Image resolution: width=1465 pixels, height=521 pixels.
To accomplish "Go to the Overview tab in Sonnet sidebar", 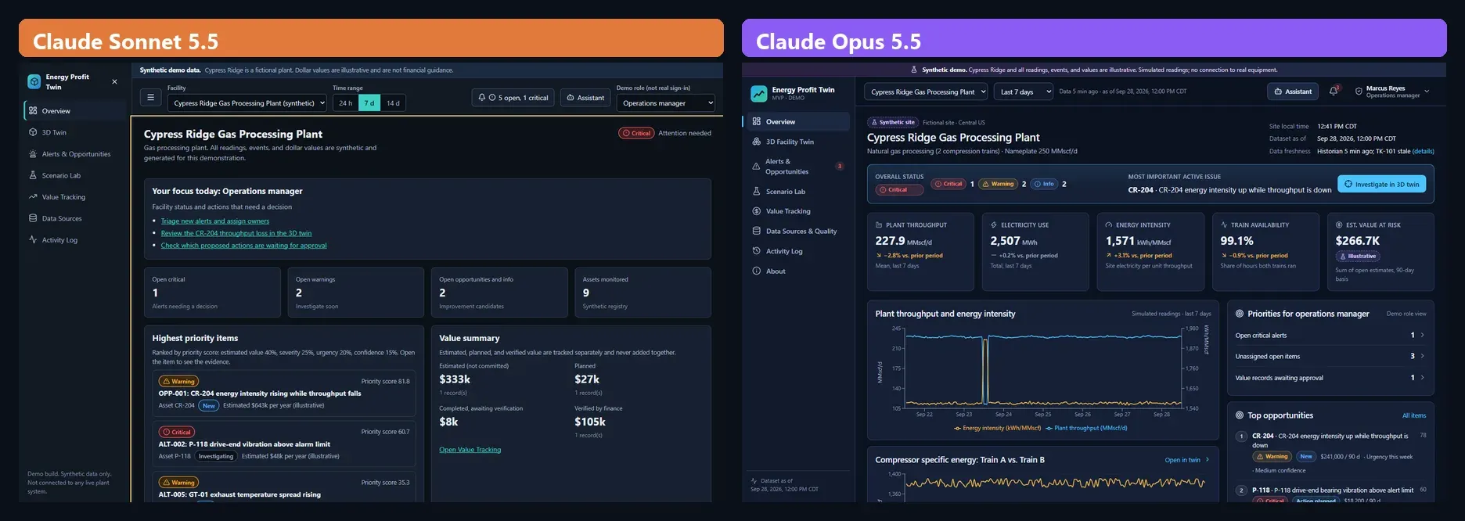I will [x=75, y=111].
